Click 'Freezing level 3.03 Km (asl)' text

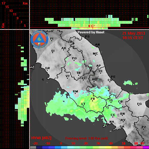click(86, 138)
